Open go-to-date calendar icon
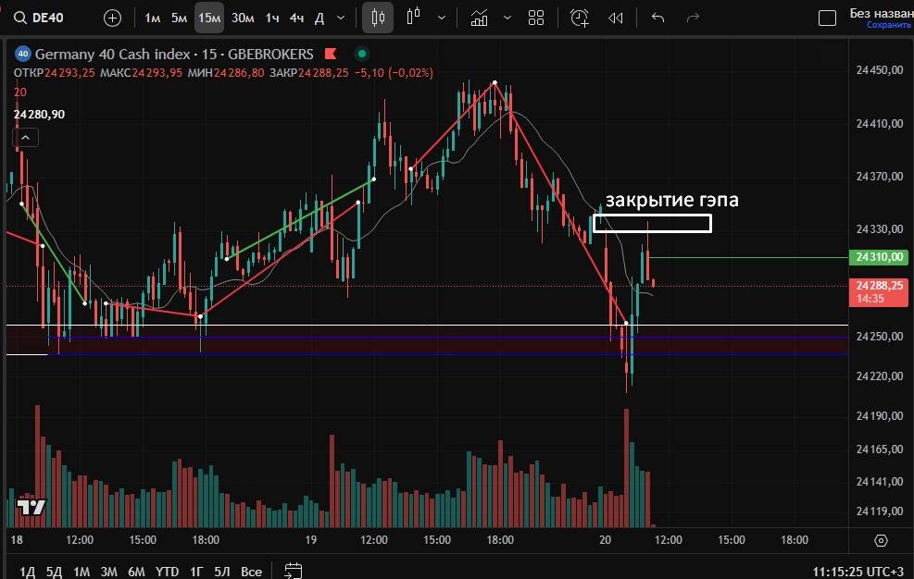This screenshot has height=579, width=914. pyautogui.click(x=294, y=571)
